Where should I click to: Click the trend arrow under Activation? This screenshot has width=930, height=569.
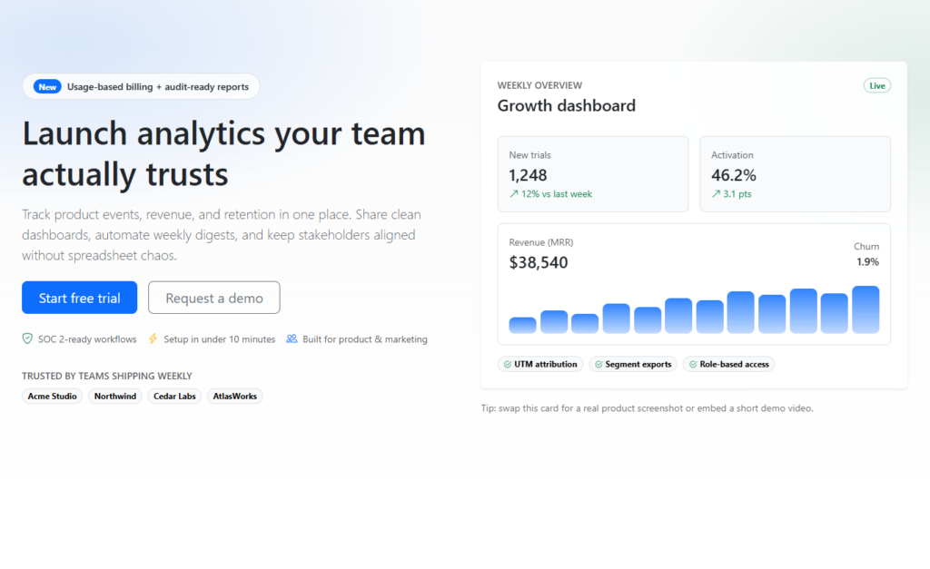click(716, 194)
